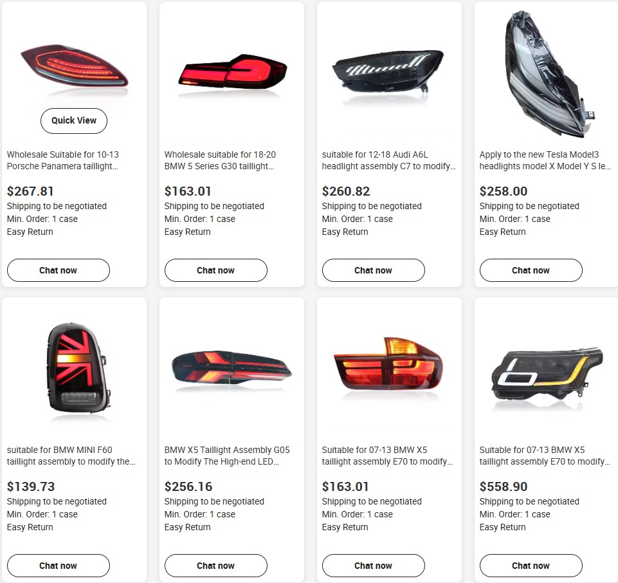Open the 'BMW X5 Taillight Assembly G05' title link
This screenshot has width=618, height=583.
[227, 456]
